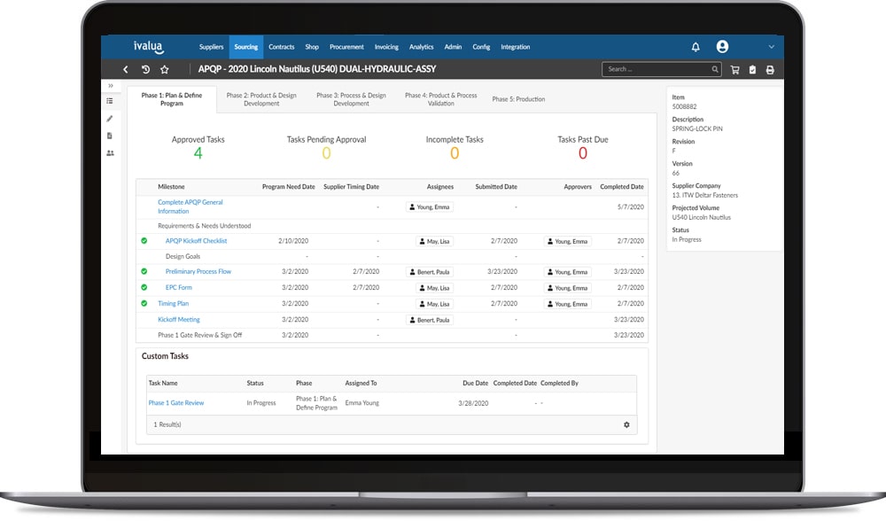The width and height of the screenshot is (886, 521).
Task: Click the Approved Tasks count 4
Action: pos(198,153)
